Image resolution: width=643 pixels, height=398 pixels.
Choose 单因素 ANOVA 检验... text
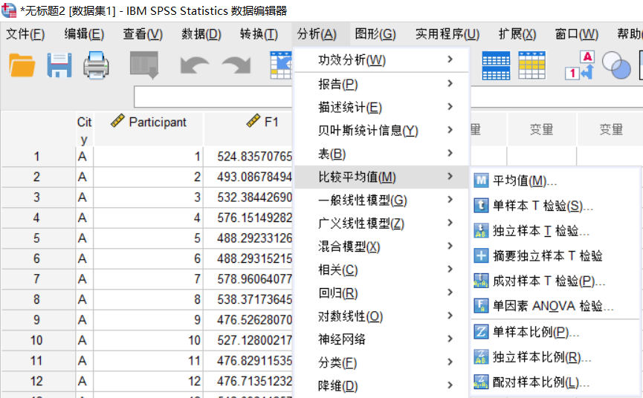[553, 306]
